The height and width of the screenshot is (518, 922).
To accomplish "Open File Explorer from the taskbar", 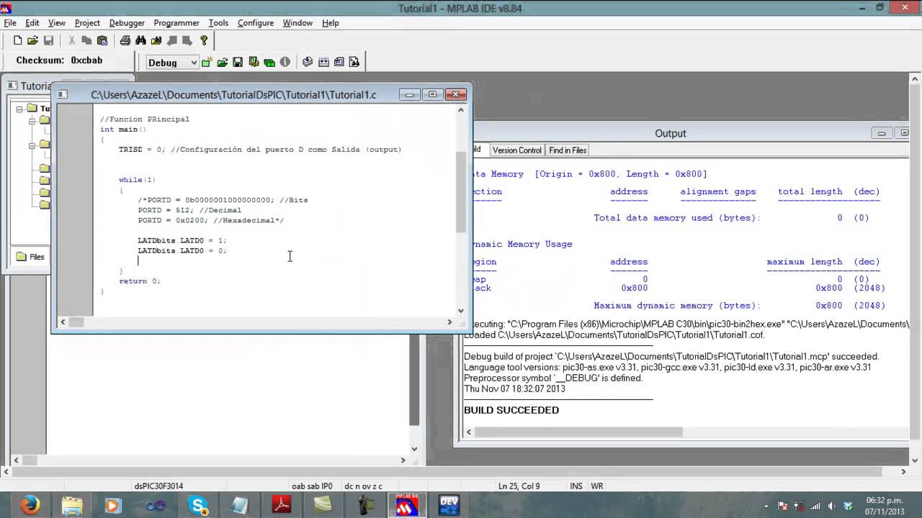I will click(x=72, y=505).
